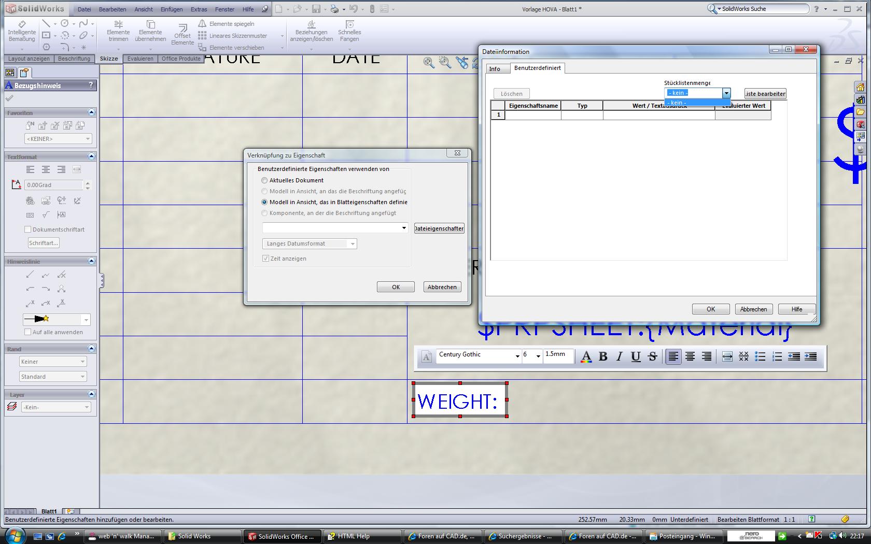
Task: Click Hilfe in Dateiinformation dialog
Action: [x=797, y=309]
